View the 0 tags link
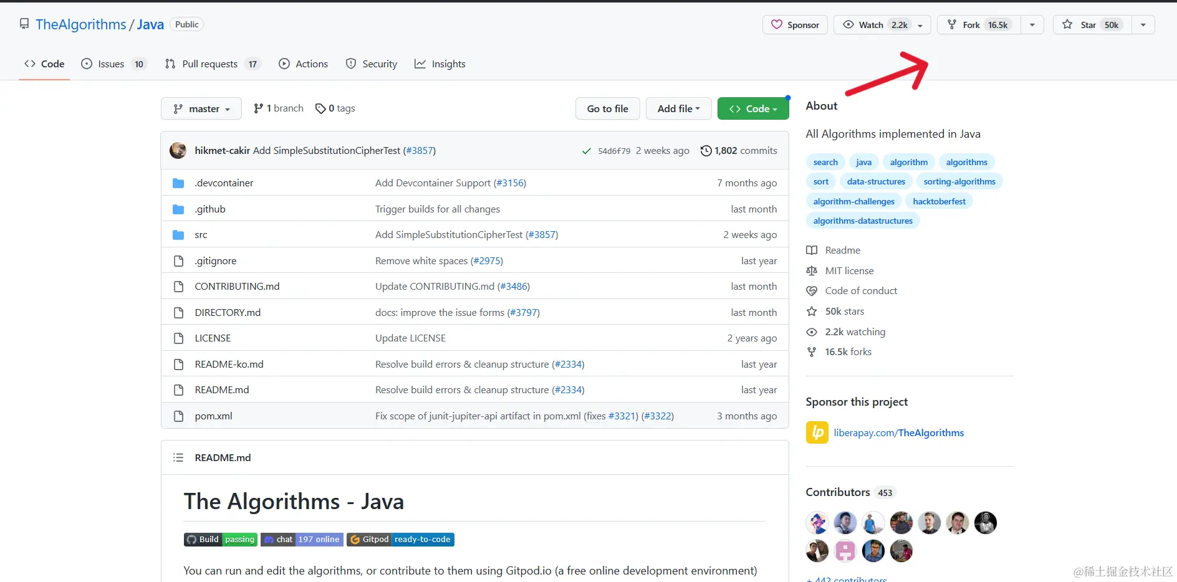 coord(335,108)
